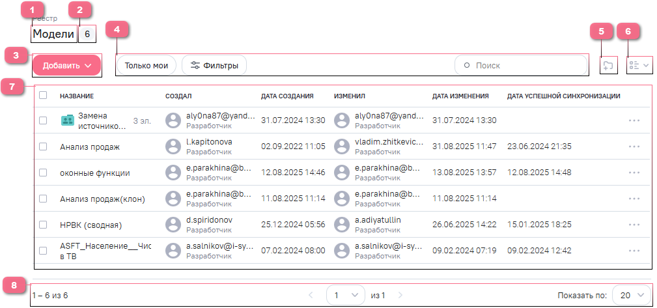This screenshot has width=657, height=308.
Task: Check the box for Анализ продаж(клон)
Action: (x=43, y=199)
